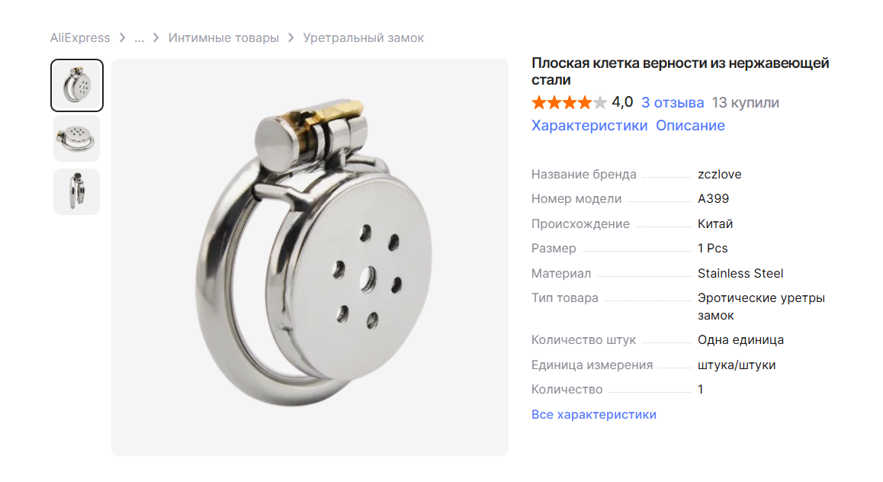Open the Уретральный замок breadcrumb
The image size is (883, 482).
363,37
